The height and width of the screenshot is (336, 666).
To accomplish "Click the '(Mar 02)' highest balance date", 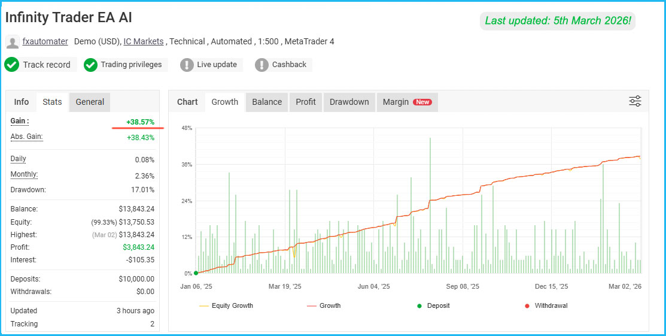I will [x=104, y=235].
